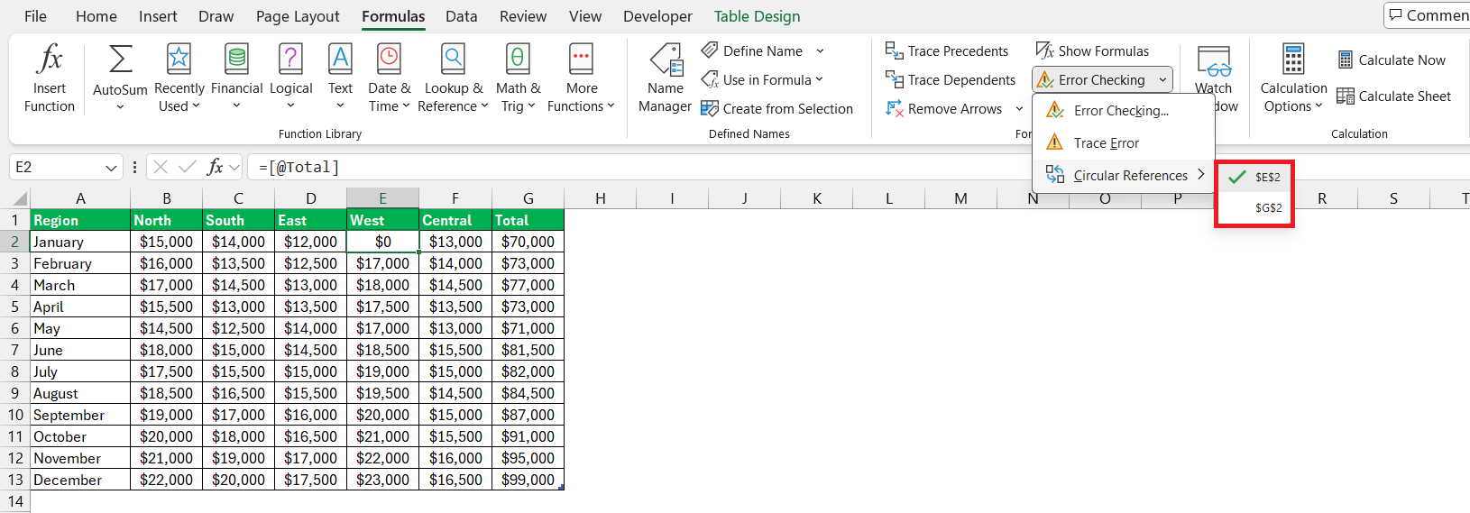
Task: Open the Name Manager
Action: [x=666, y=78]
